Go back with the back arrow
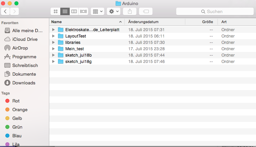 tap(5, 11)
